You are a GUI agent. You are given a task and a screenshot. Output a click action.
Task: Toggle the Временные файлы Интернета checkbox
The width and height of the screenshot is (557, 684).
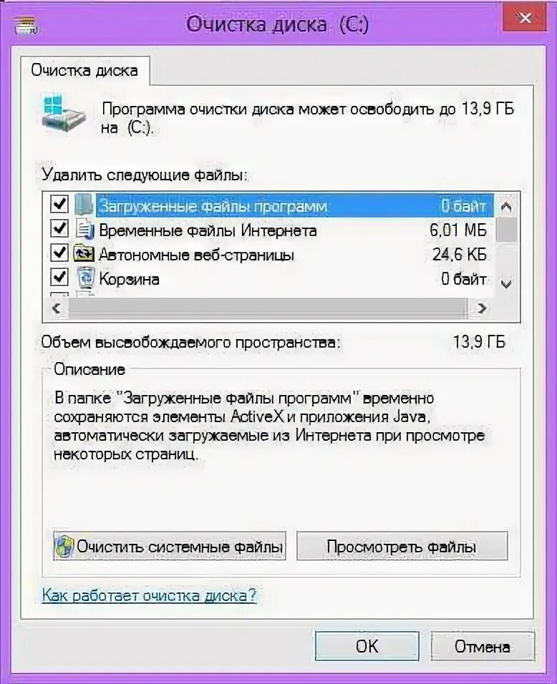click(59, 228)
